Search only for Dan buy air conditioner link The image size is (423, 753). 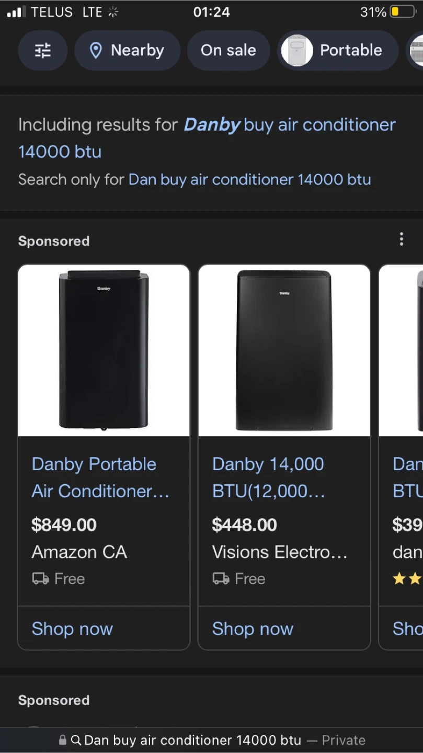[x=249, y=179]
